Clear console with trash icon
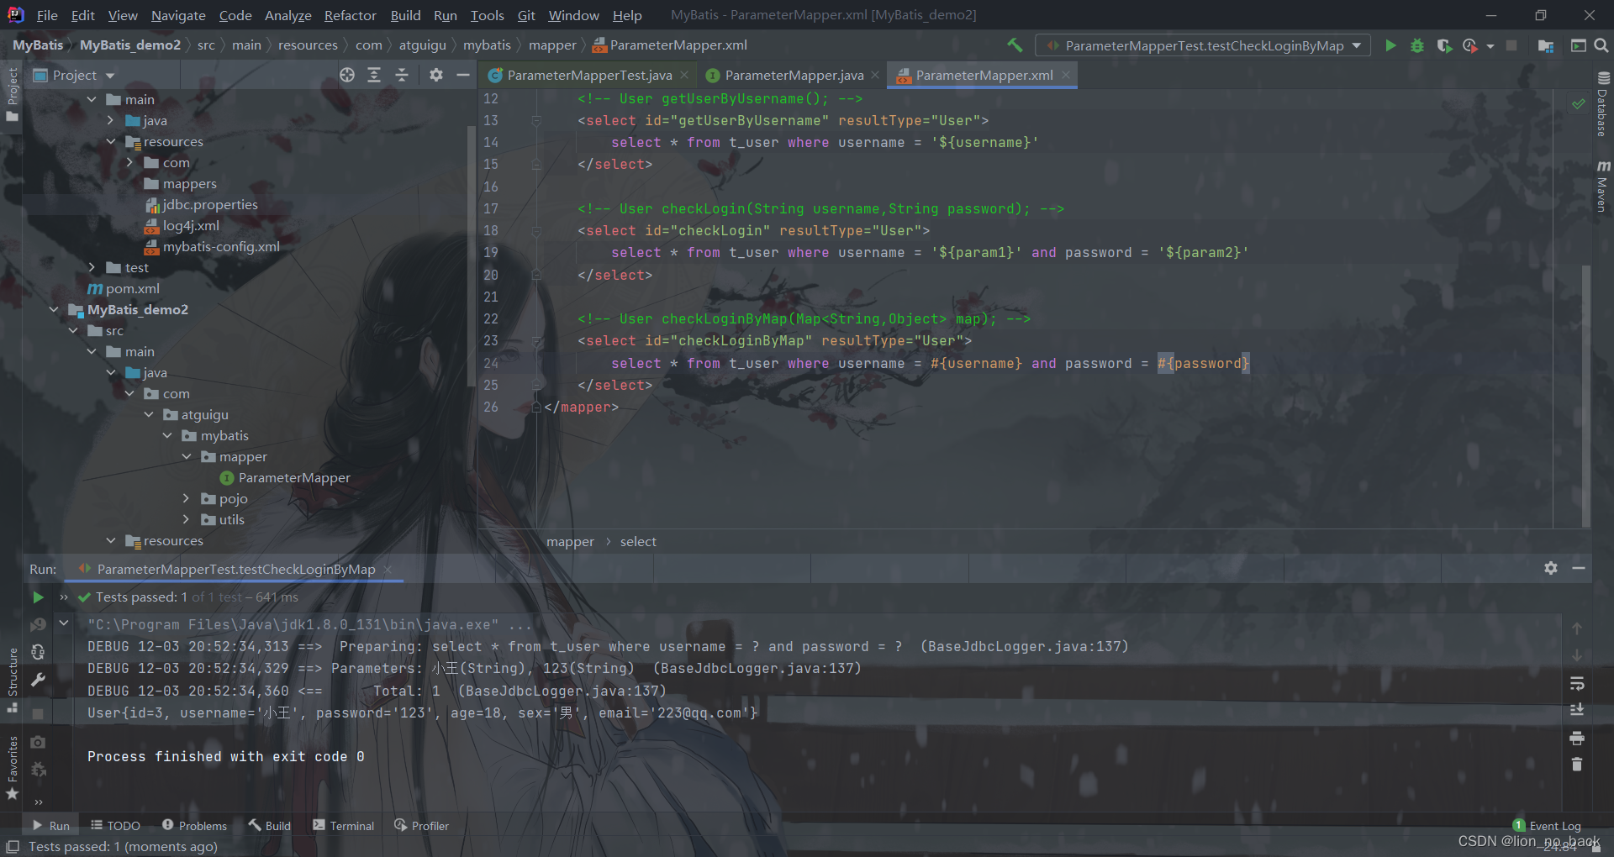Image resolution: width=1614 pixels, height=857 pixels. 1577,765
